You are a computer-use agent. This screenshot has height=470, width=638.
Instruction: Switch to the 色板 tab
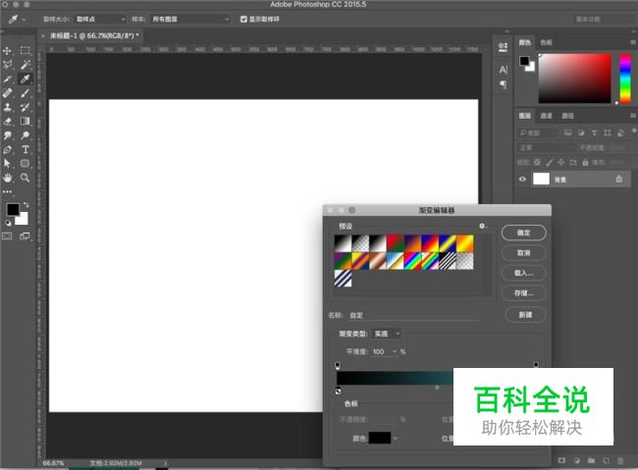click(546, 43)
